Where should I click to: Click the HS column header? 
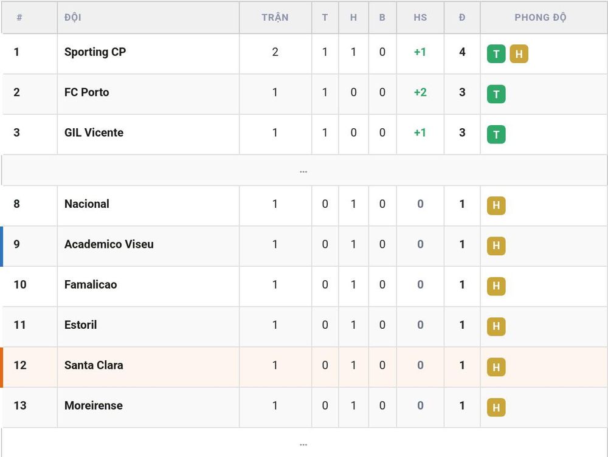point(420,18)
